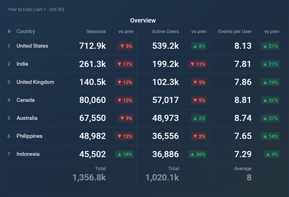The image size is (289, 197).
Task: Click the green 36% arrow for Indonesia Active Users
Action: coord(197,154)
